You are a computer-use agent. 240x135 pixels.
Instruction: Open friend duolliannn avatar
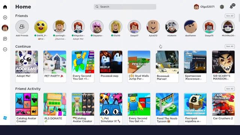point(190,27)
